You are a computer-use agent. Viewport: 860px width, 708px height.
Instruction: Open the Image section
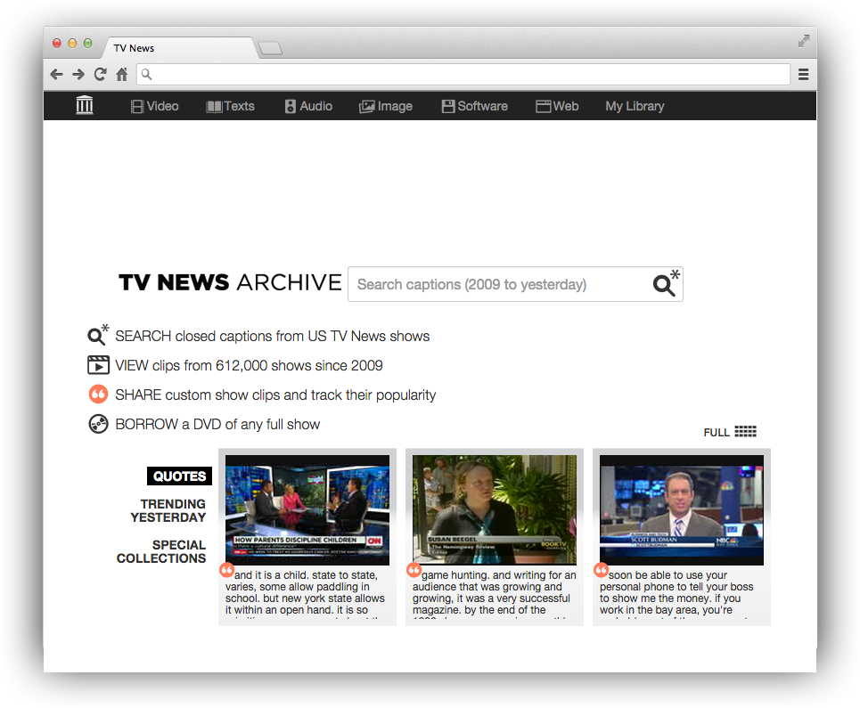coord(386,106)
